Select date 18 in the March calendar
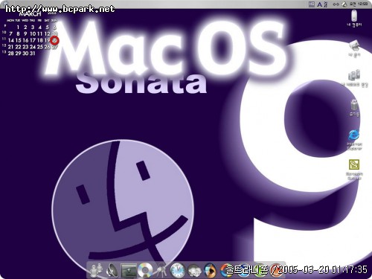The height and width of the screenshot is (279, 372). click(40, 40)
